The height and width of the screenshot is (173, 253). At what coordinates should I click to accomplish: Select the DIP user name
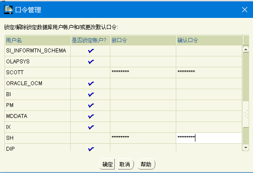10,149
